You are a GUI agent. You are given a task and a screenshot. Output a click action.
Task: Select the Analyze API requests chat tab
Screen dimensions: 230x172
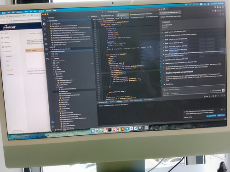click(x=170, y=12)
